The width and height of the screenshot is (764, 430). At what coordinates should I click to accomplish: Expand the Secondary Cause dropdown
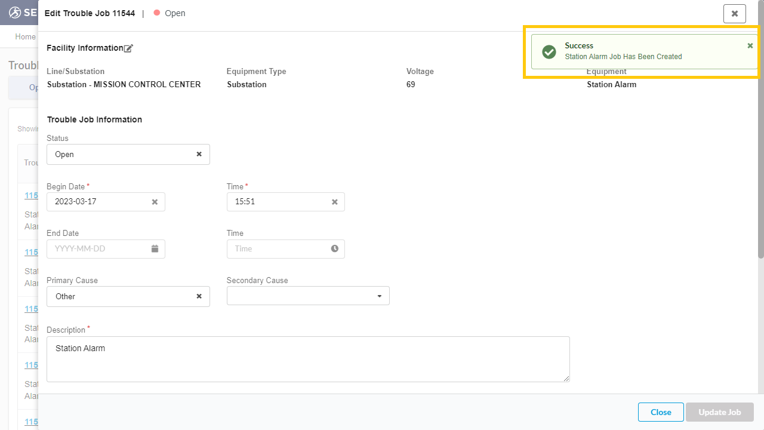click(379, 296)
